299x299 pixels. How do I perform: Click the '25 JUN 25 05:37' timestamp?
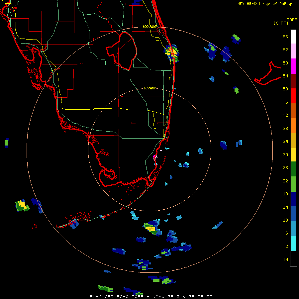[190, 297]
